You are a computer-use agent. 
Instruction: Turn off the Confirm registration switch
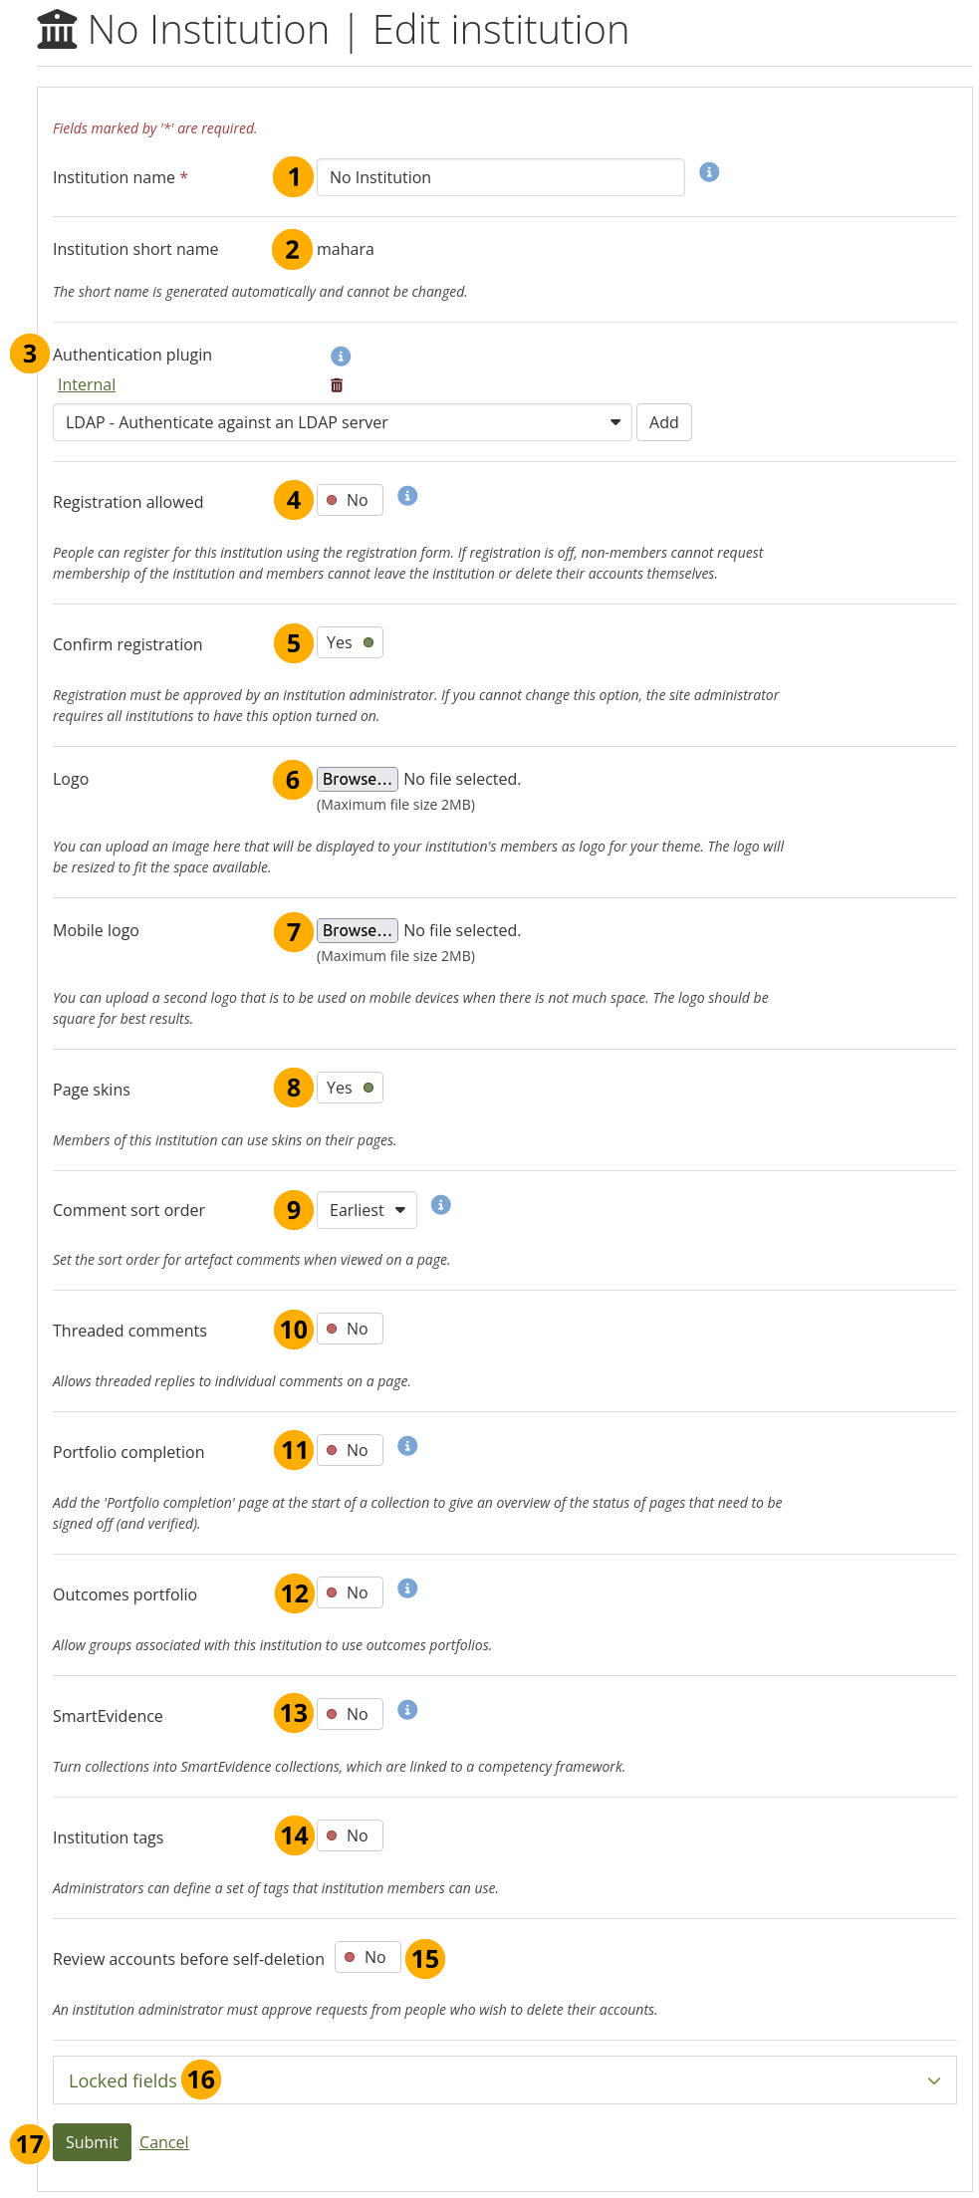pos(350,642)
